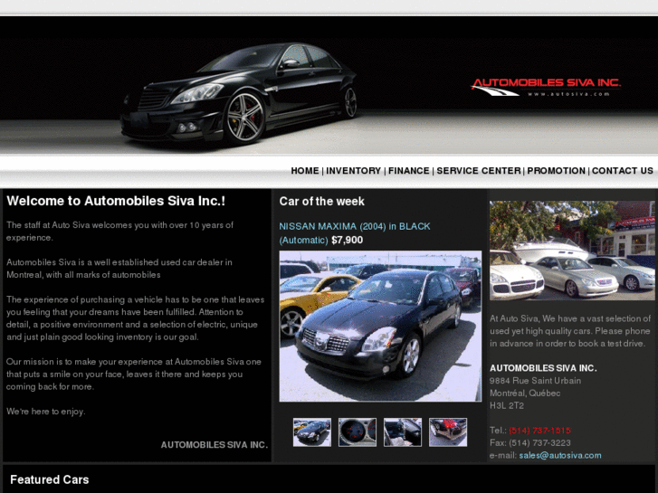Click the 'Montréal, Québec' address line

525,393
